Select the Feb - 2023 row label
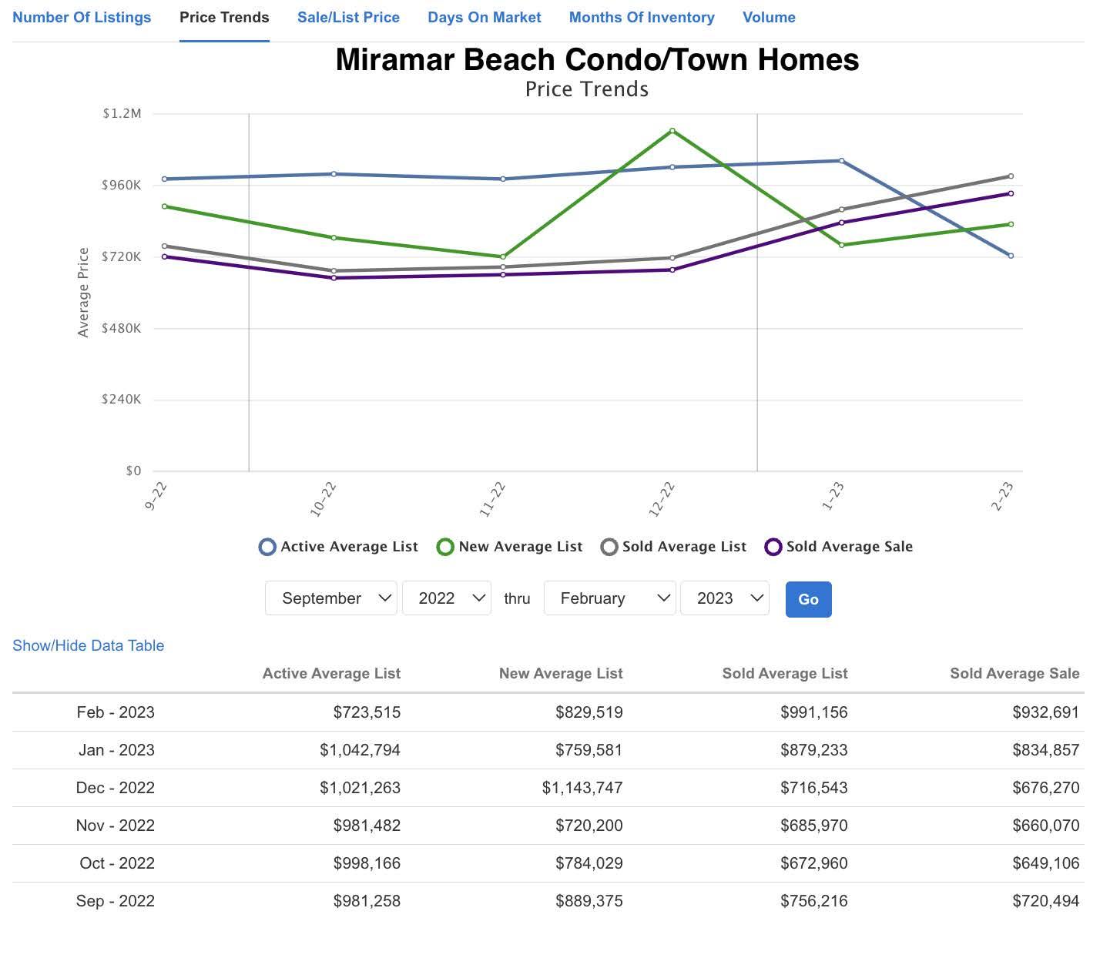The width and height of the screenshot is (1100, 958). click(116, 712)
